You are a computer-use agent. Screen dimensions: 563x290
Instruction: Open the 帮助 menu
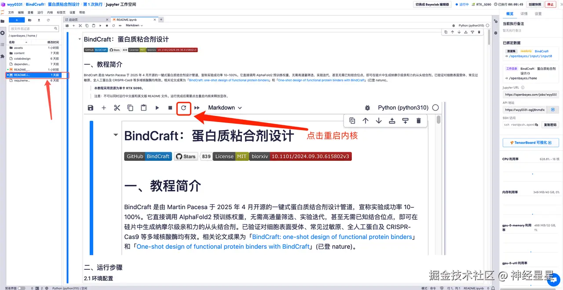click(x=82, y=13)
